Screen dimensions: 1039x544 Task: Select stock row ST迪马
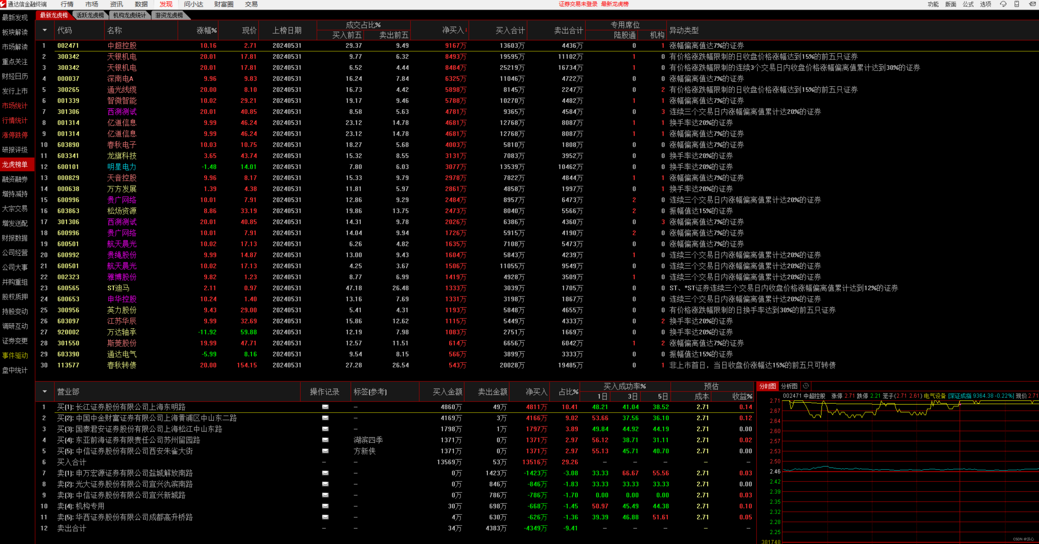(537, 288)
